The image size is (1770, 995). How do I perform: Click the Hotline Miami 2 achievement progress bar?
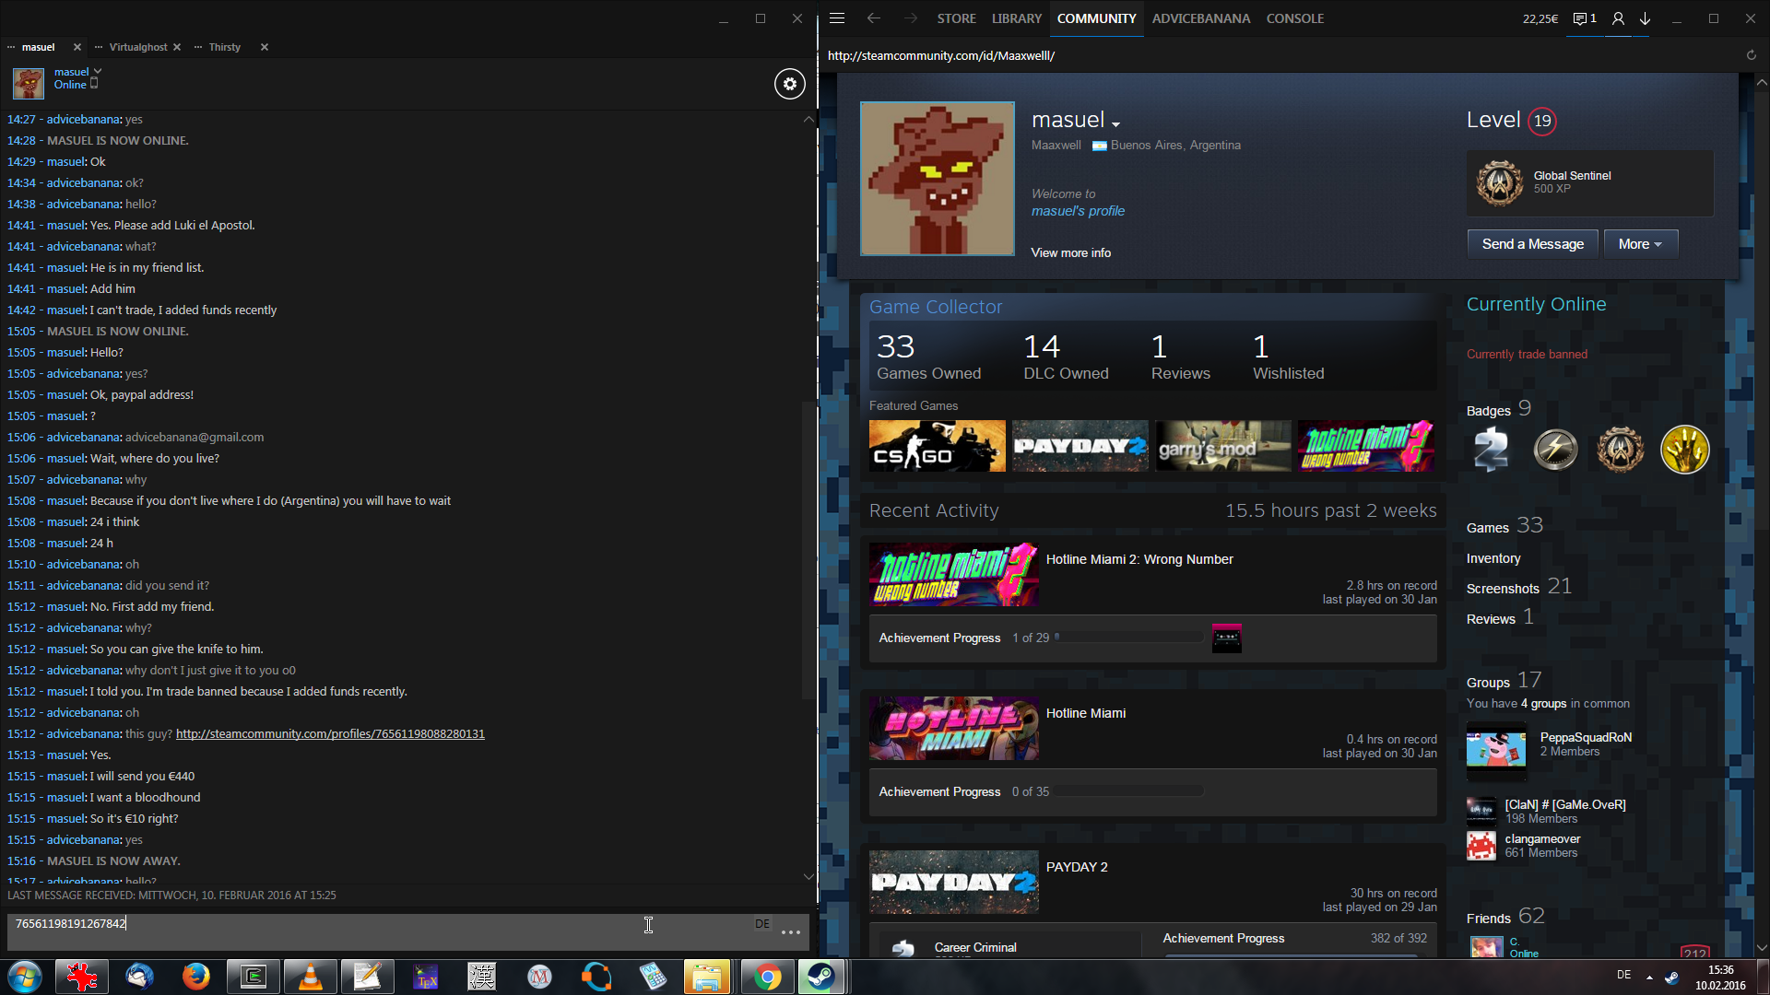(1130, 638)
